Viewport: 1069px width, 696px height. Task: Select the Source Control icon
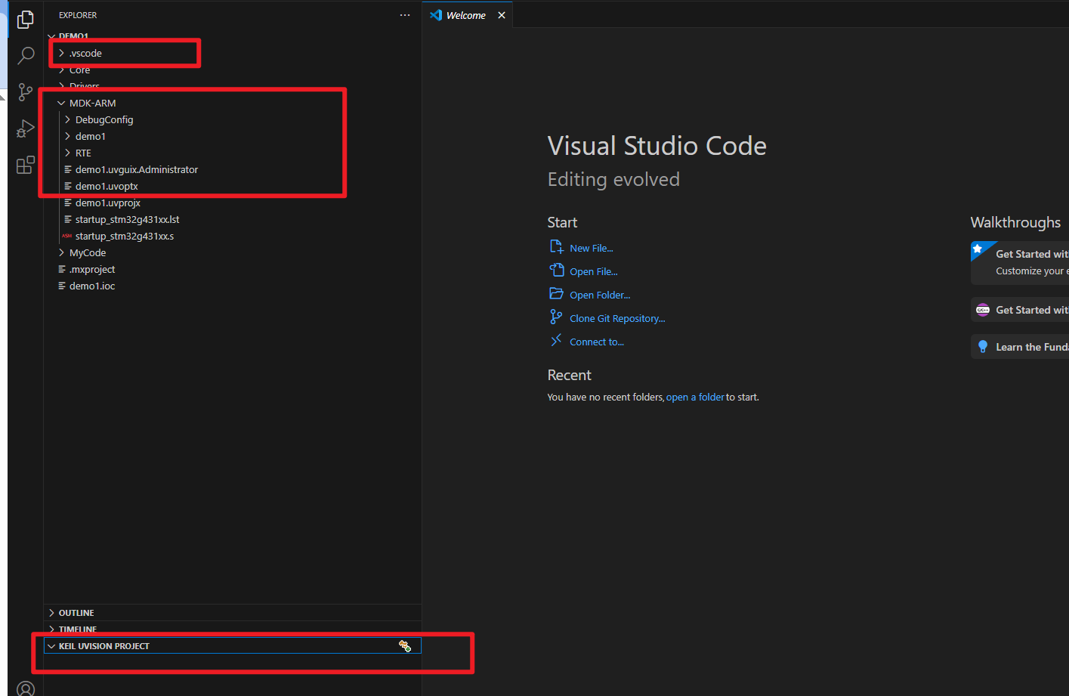pos(25,91)
